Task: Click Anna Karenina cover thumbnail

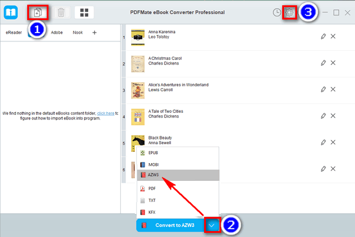Action: point(138,37)
